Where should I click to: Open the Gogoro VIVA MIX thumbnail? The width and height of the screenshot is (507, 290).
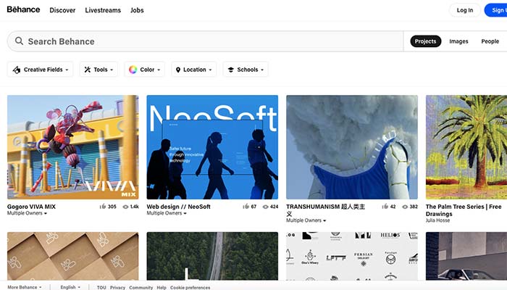tap(72, 147)
